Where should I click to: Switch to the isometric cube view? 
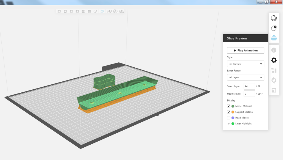(95, 11)
